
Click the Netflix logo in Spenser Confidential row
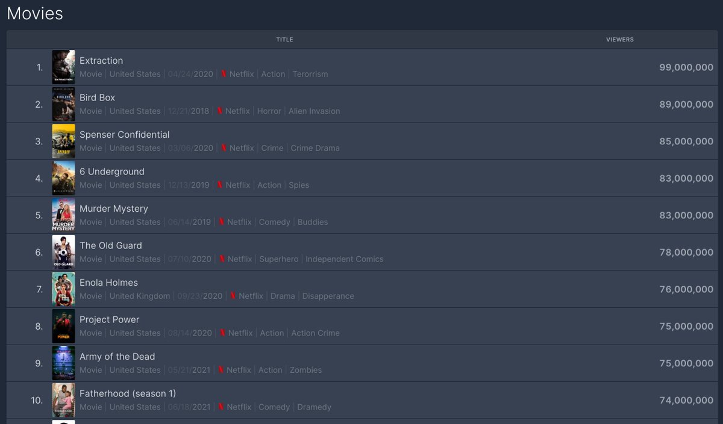pyautogui.click(x=223, y=148)
